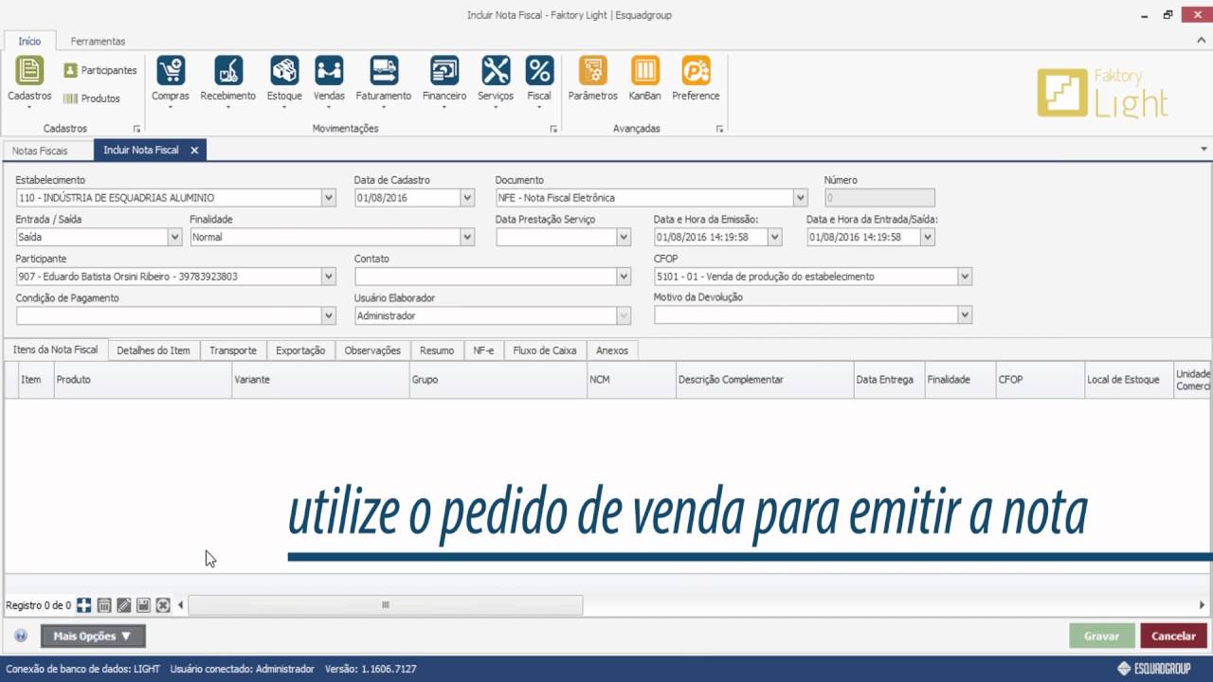Expand the Contato dropdown
Screen dimensions: 1213x682
click(x=624, y=277)
